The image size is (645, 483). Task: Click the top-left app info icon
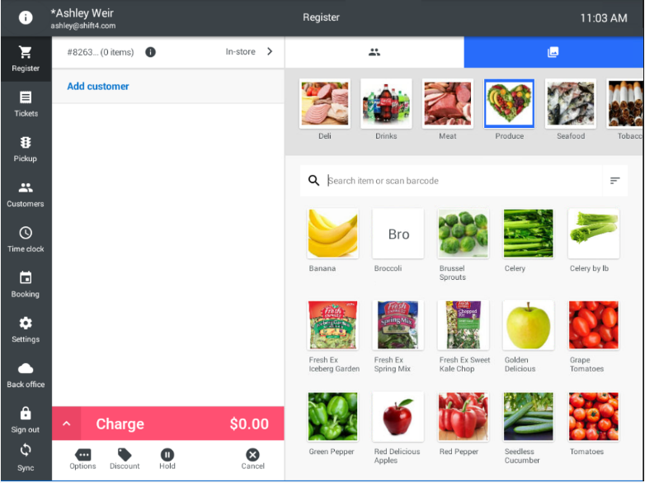26,17
